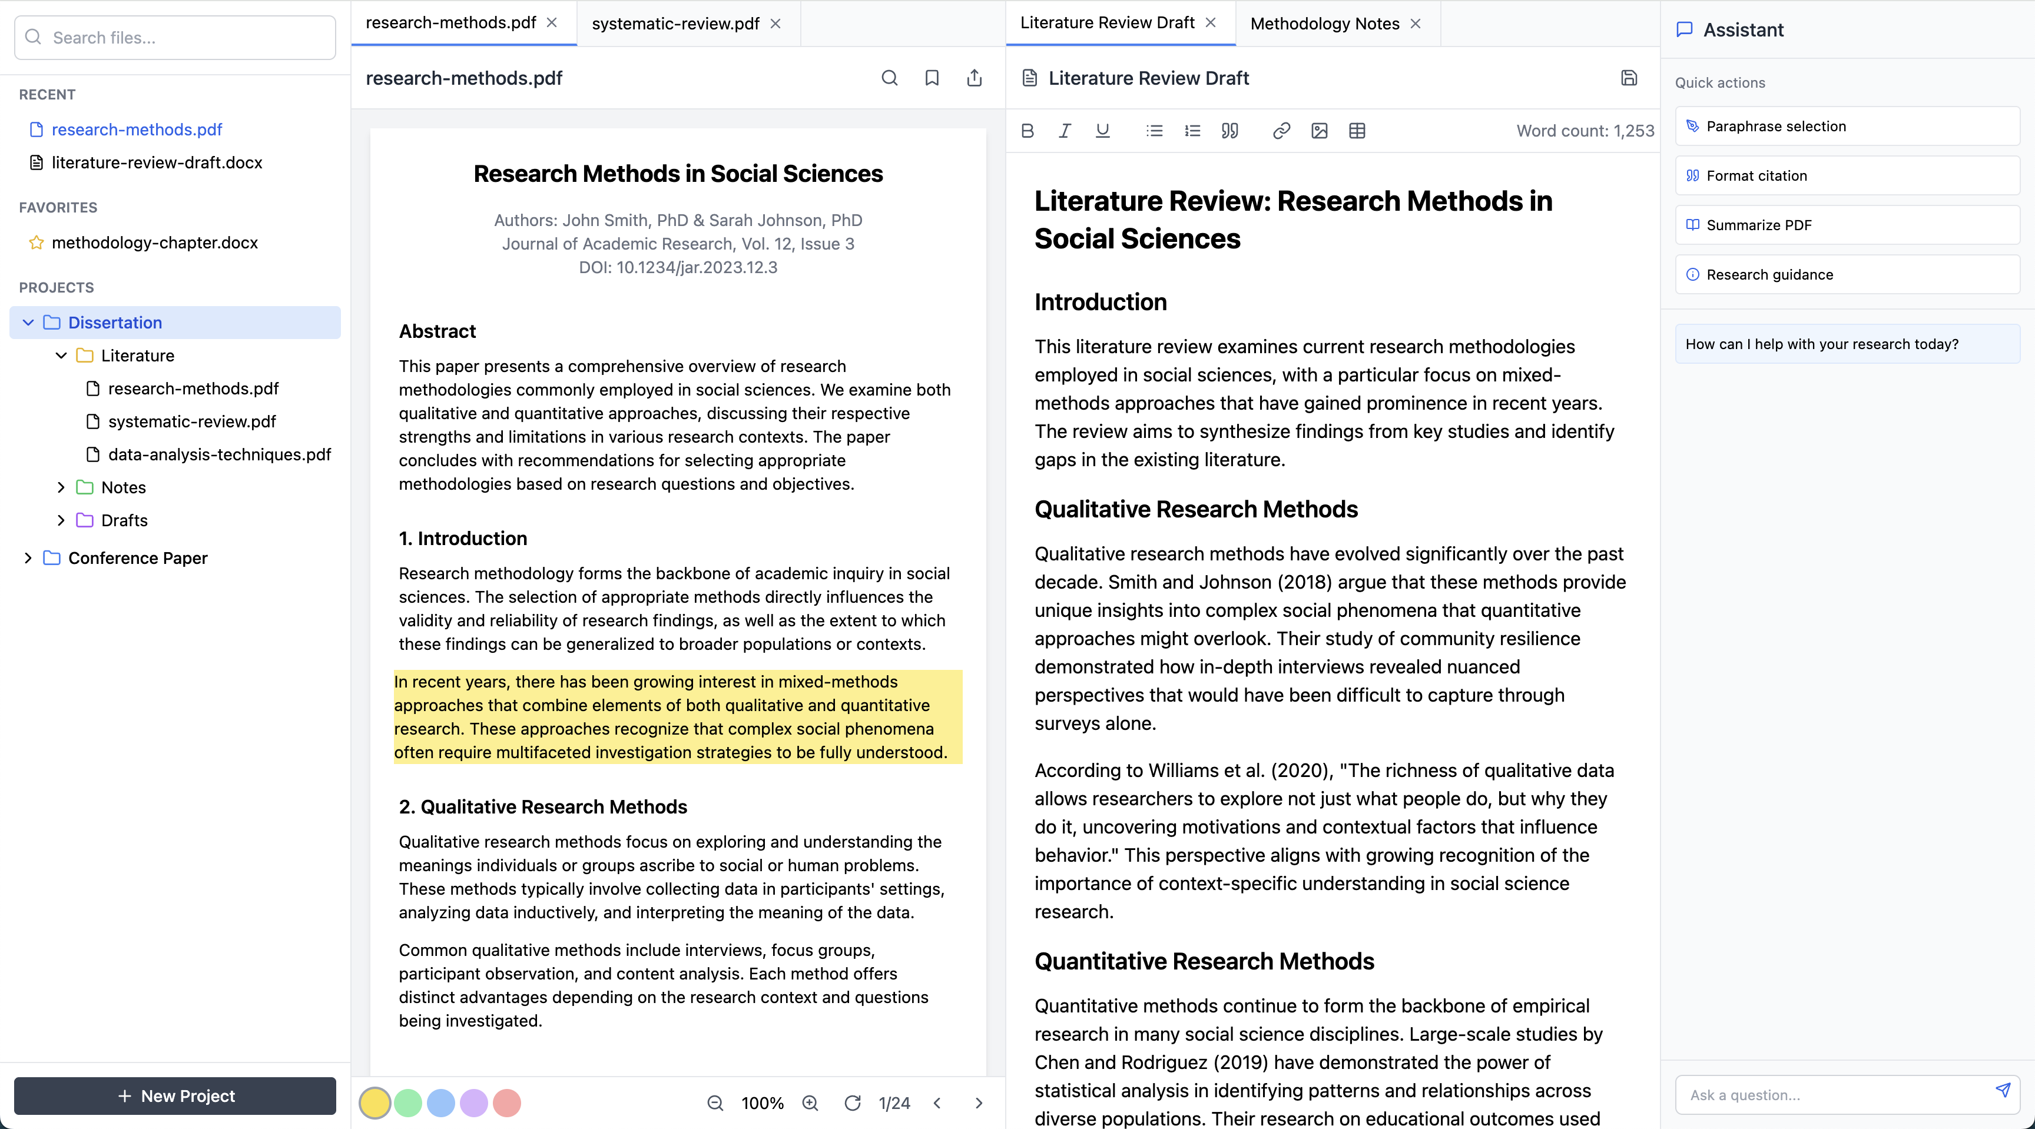
Task: Focus the Search files field
Action: tap(175, 37)
